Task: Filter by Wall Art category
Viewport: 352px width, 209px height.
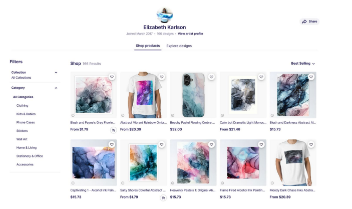Action: 22,139
